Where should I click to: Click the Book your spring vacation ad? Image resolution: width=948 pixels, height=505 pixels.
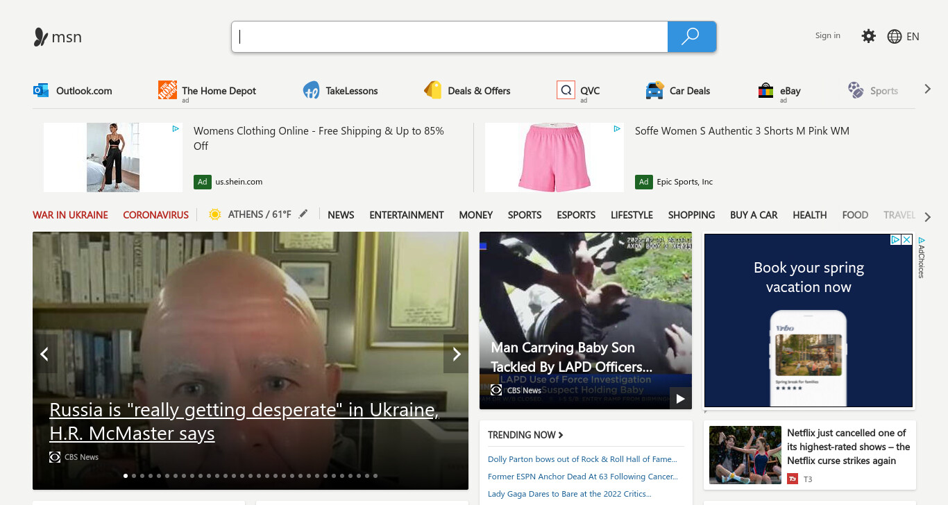click(809, 320)
